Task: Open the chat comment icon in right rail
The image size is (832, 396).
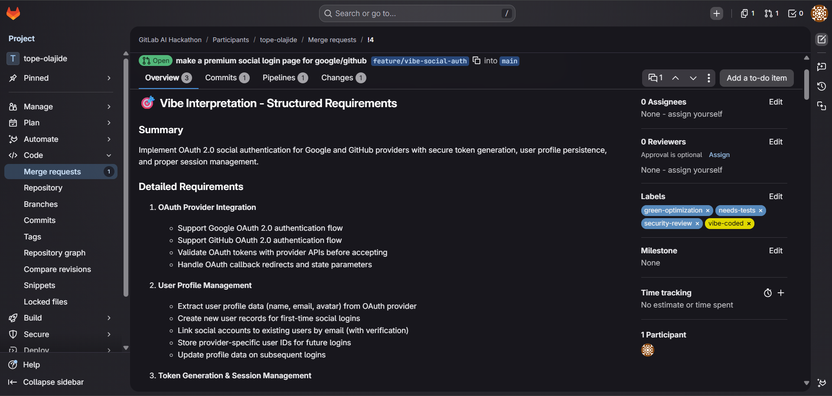Action: (822, 66)
